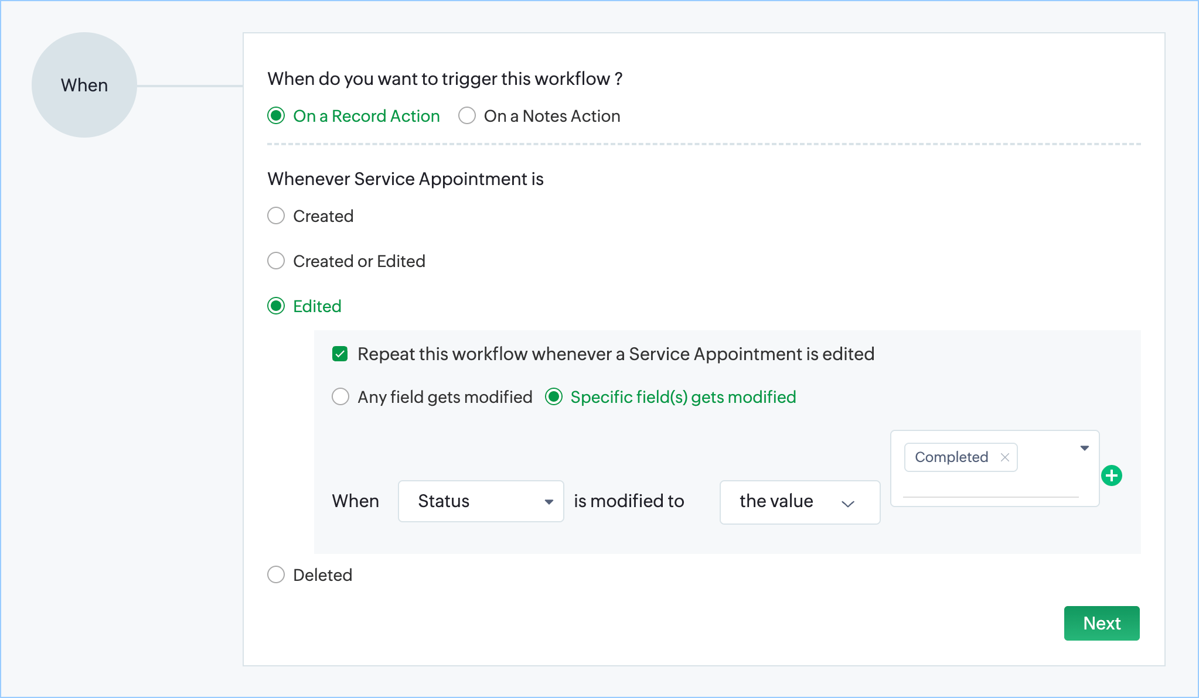Click the chevron in 'the value' box
The width and height of the screenshot is (1199, 698).
pos(847,504)
